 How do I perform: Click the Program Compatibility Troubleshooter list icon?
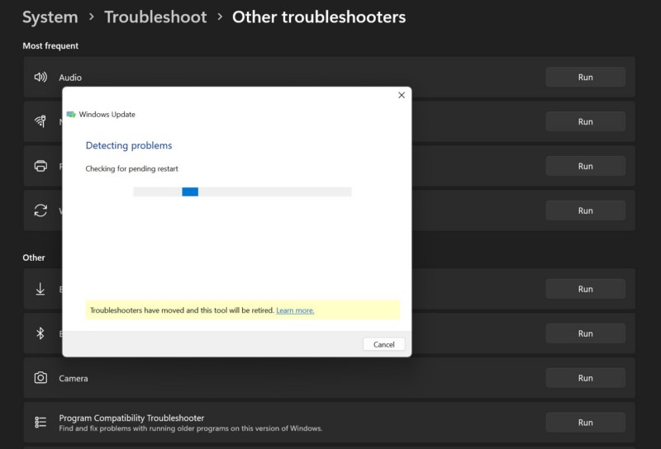(40, 422)
